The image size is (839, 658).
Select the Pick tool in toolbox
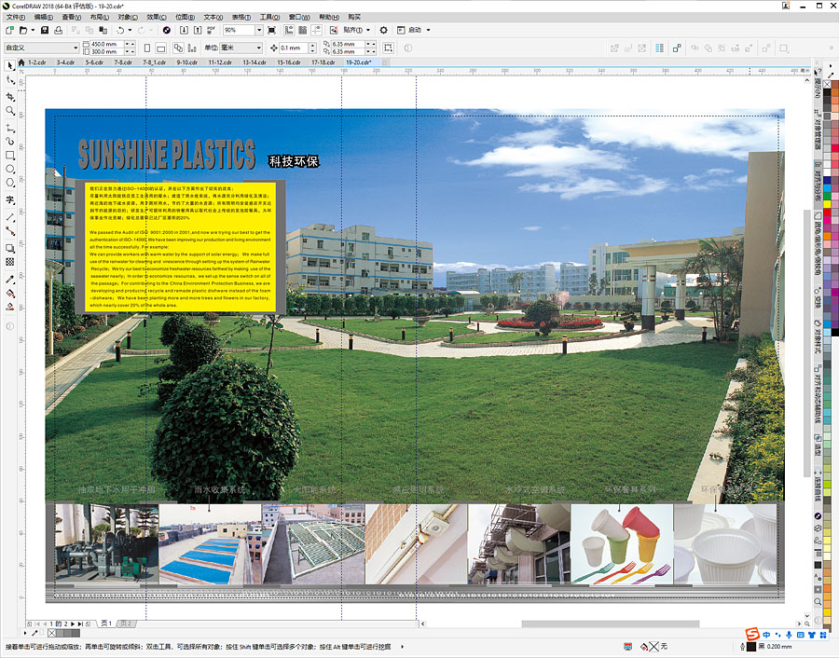pyautogui.click(x=10, y=66)
